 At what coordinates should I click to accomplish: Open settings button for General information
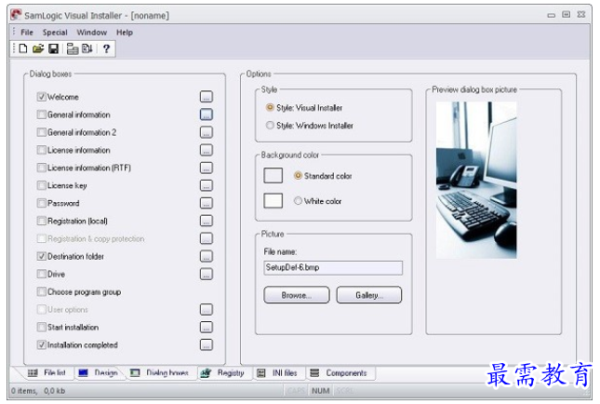pos(207,114)
